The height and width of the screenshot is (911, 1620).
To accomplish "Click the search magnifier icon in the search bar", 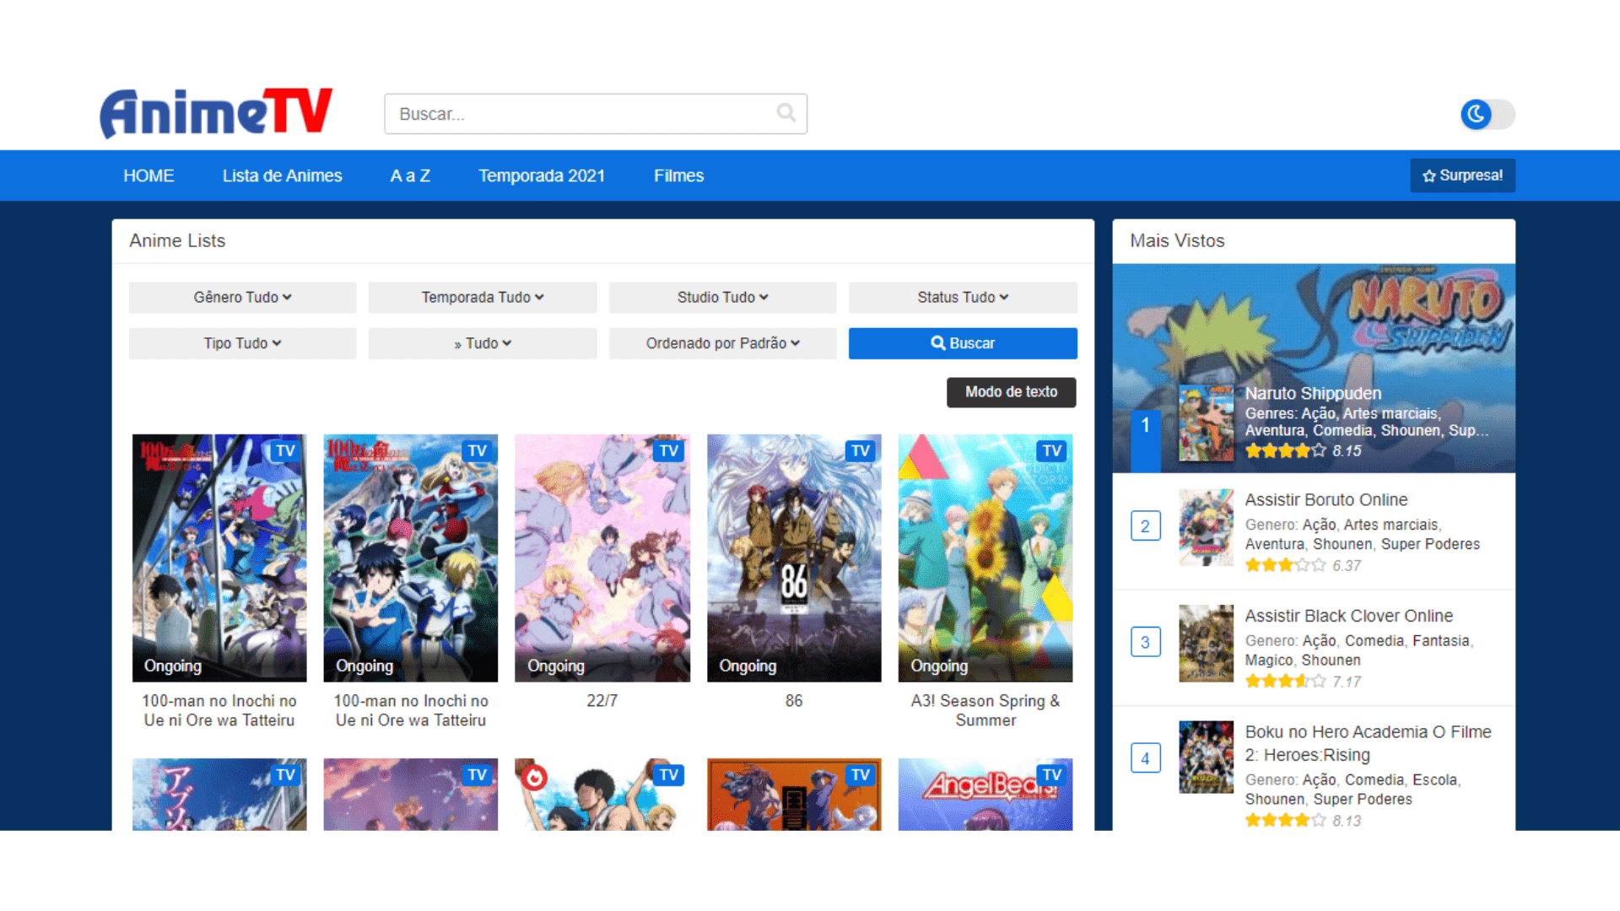I will pyautogui.click(x=786, y=113).
